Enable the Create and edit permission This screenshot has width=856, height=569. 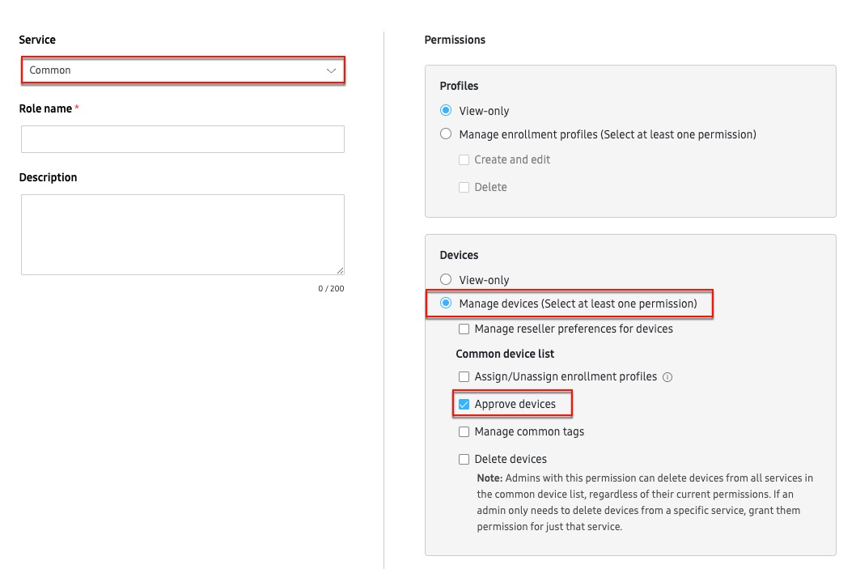(x=464, y=159)
